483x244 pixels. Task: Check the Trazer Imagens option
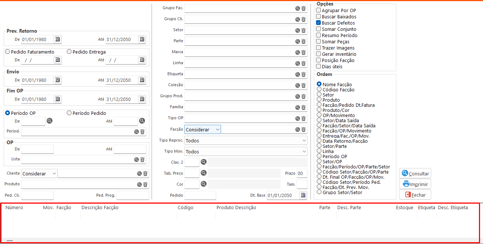coord(319,48)
